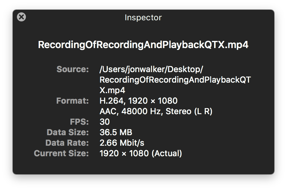Click the FPS label
287x190 pixels.
[x=80, y=122]
